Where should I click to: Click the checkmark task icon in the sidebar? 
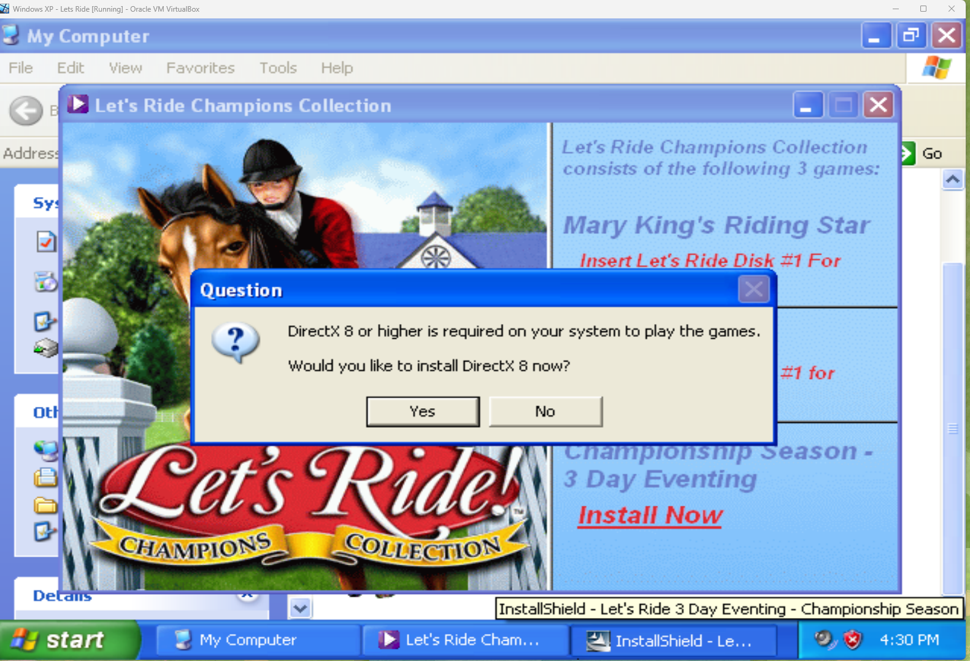click(46, 241)
